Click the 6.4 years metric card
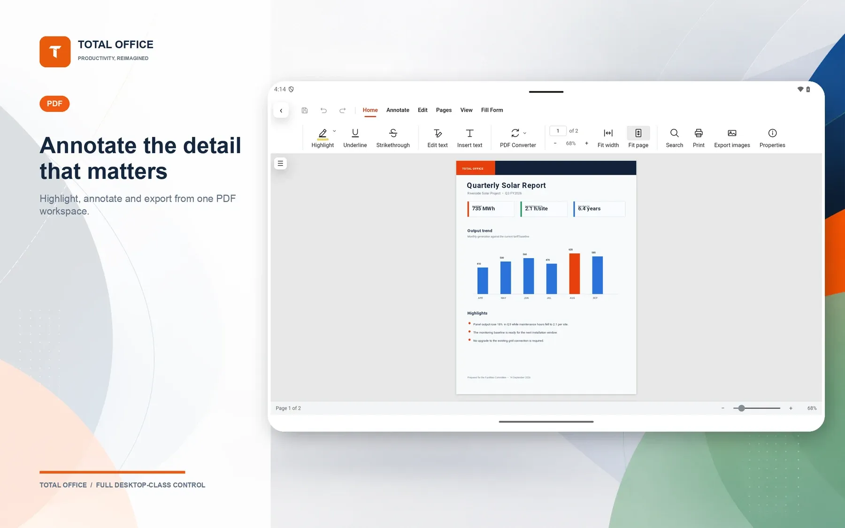845x528 pixels. (x=599, y=209)
